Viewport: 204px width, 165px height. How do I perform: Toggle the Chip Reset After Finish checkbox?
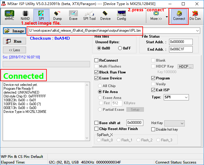coord(97,129)
